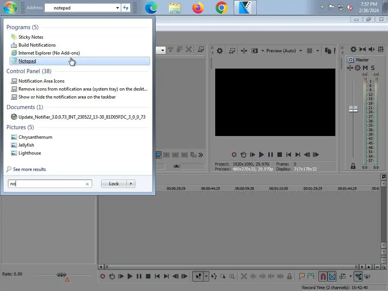Clear the start menu search box
This screenshot has height=291, width=388.
[87, 184]
